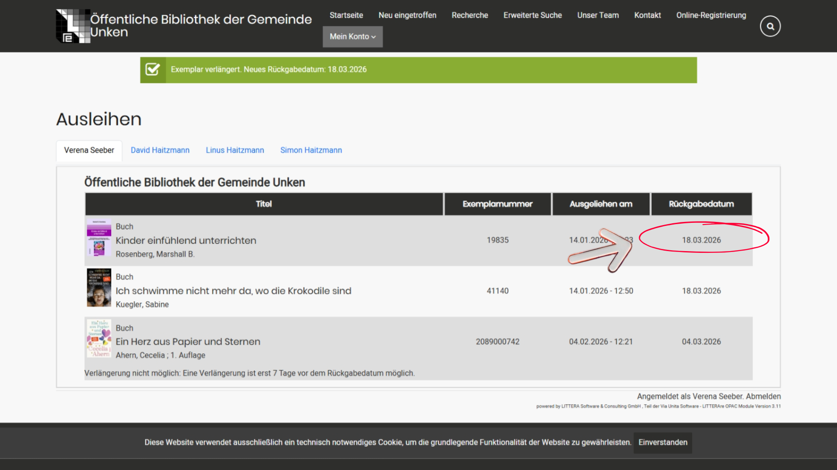Click the green checkmark confirmation icon

pos(153,70)
